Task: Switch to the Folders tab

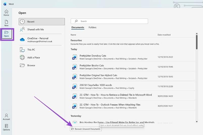Action: pos(92,27)
